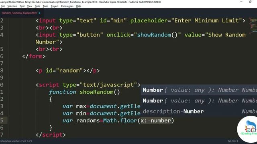
Task: Select the Random_Functional_Example.html tab
Action: (20, 13)
